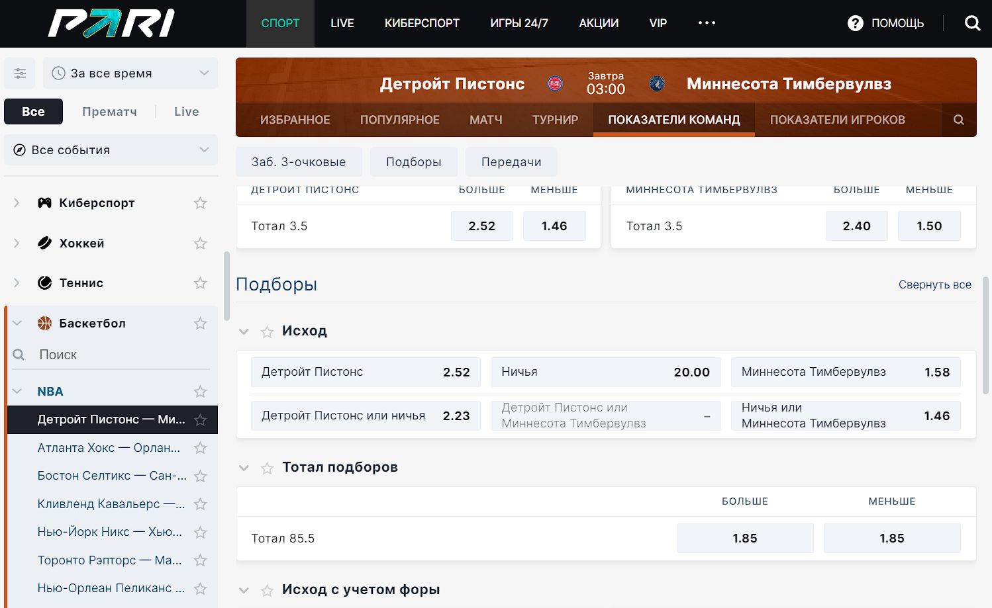Click the Баскетбол ball icon
The width and height of the screenshot is (992, 608).
pos(44,324)
